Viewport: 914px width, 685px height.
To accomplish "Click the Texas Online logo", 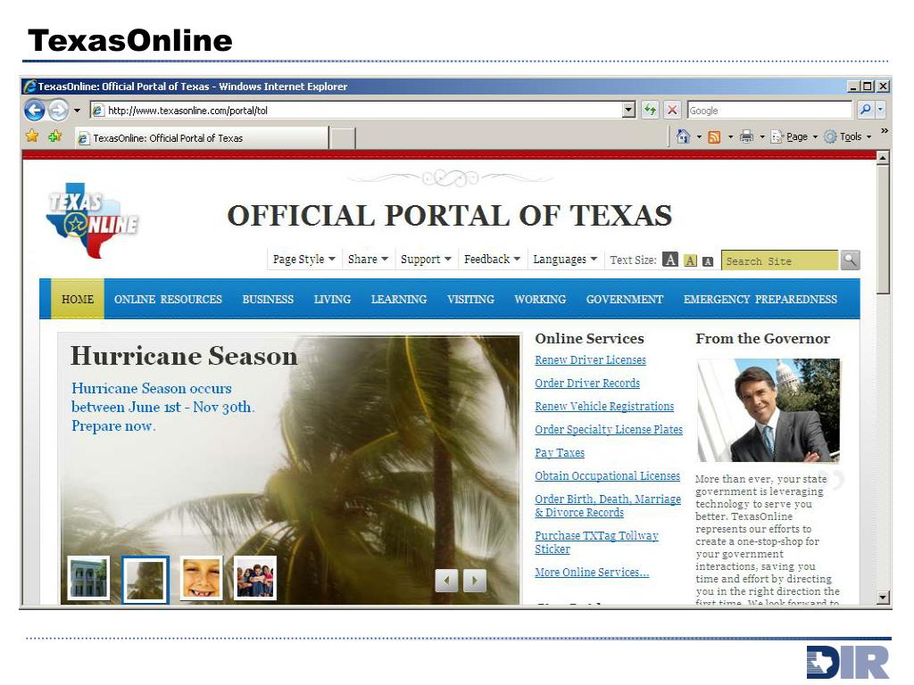I will (x=92, y=220).
